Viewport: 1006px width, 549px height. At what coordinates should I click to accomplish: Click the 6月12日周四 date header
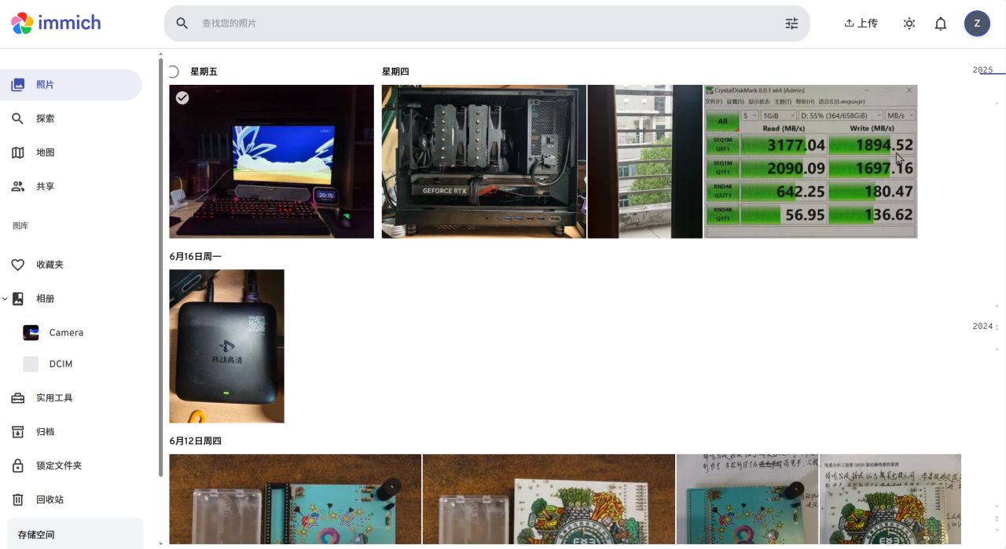point(195,441)
